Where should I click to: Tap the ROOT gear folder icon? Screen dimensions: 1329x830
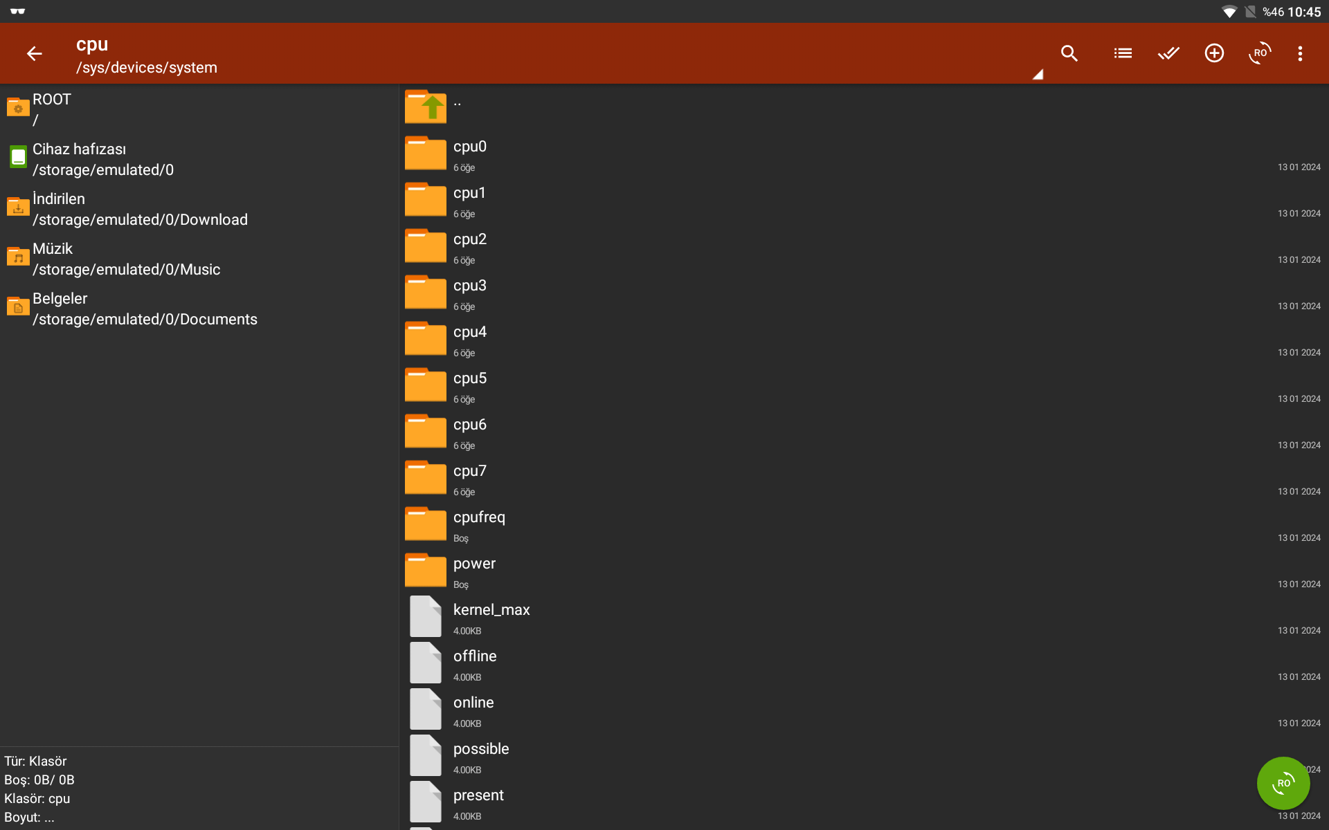tap(18, 107)
